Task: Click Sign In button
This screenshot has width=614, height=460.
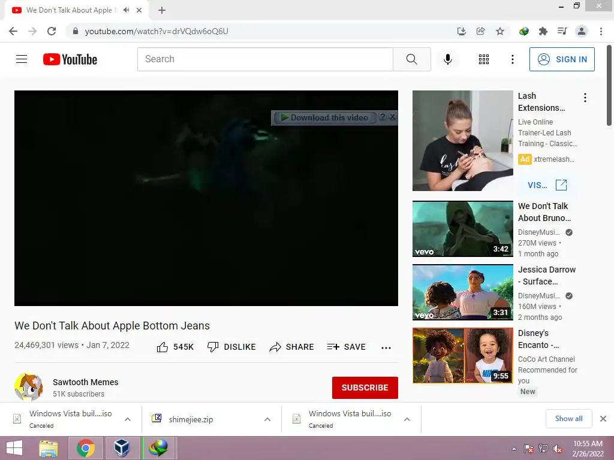Action: click(x=562, y=59)
